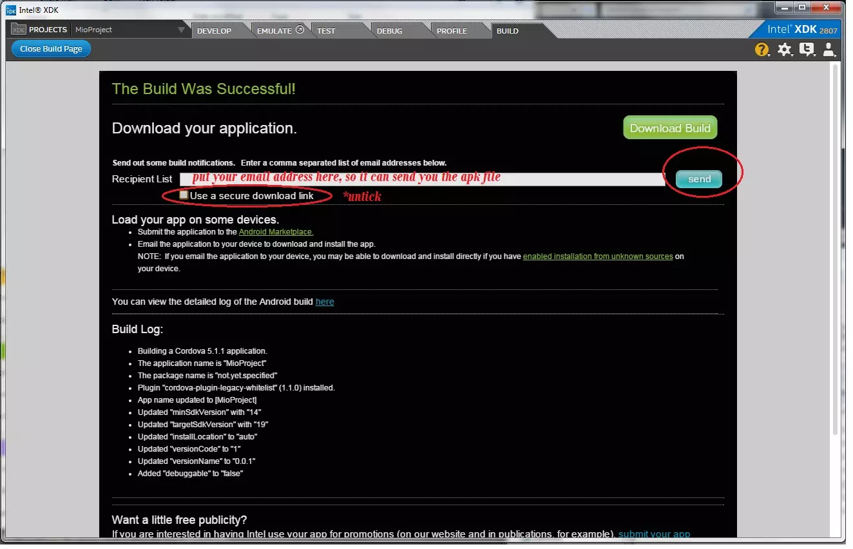Switch to the TEST tab
Viewport: 853px width, 549px height.
[x=326, y=30]
